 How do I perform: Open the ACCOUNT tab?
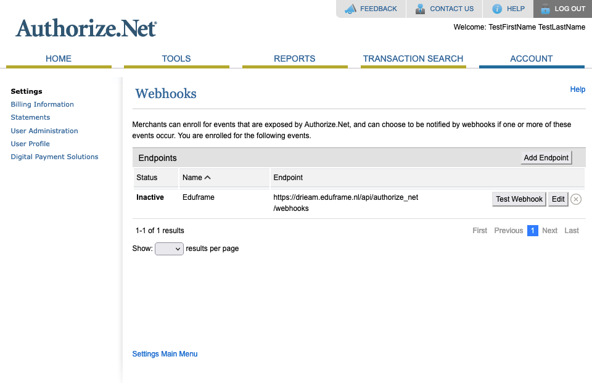531,59
